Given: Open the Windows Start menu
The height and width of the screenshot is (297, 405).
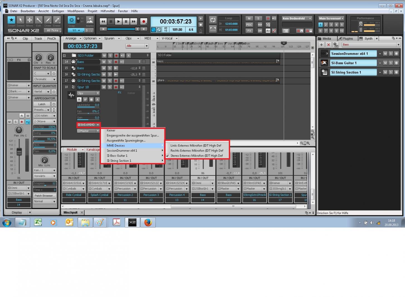Looking at the screenshot, I should [7, 222].
